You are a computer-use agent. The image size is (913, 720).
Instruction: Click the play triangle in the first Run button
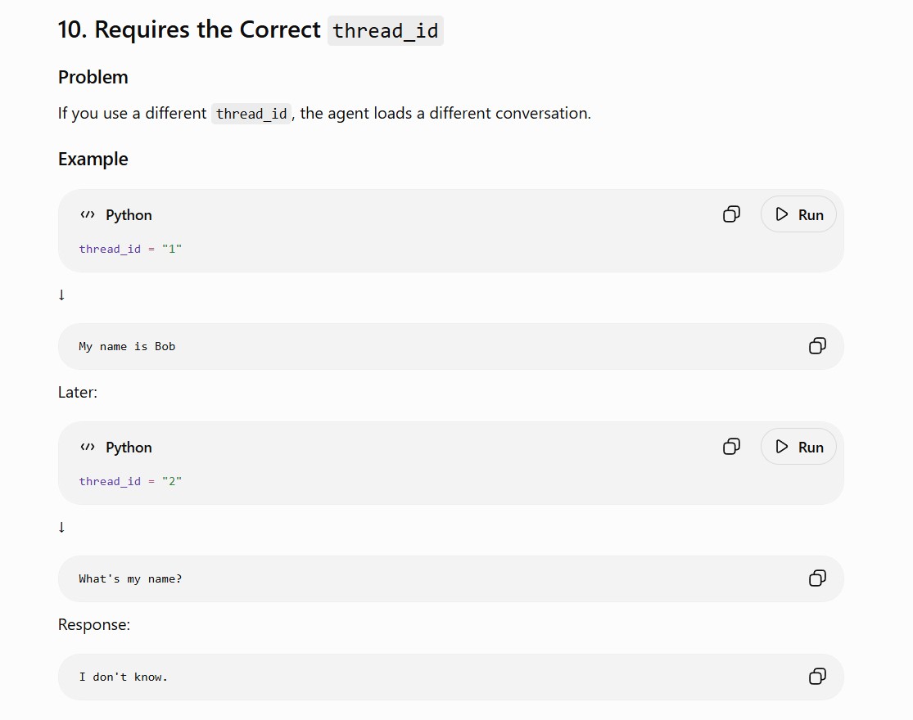tap(781, 214)
